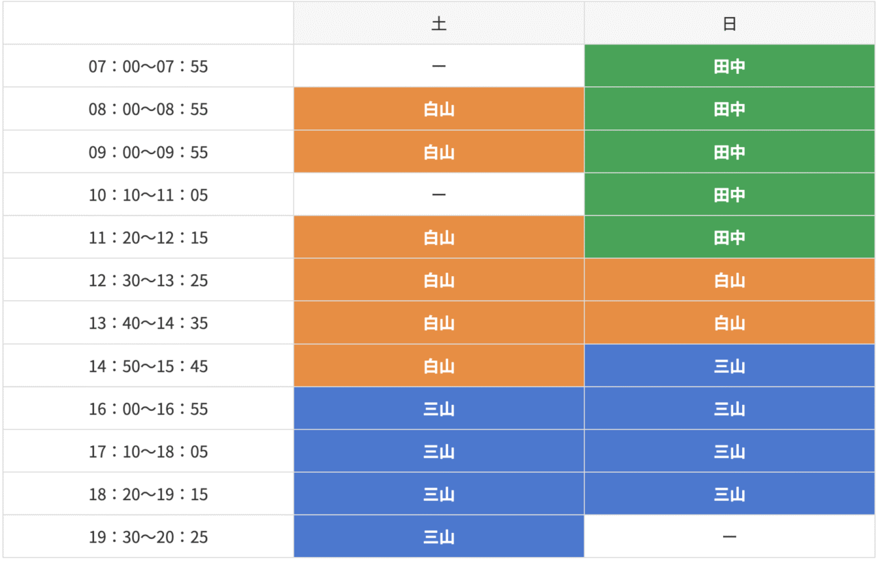The image size is (878, 561).
Task: Click the 土 (Saturday) column header
Action: tap(439, 24)
